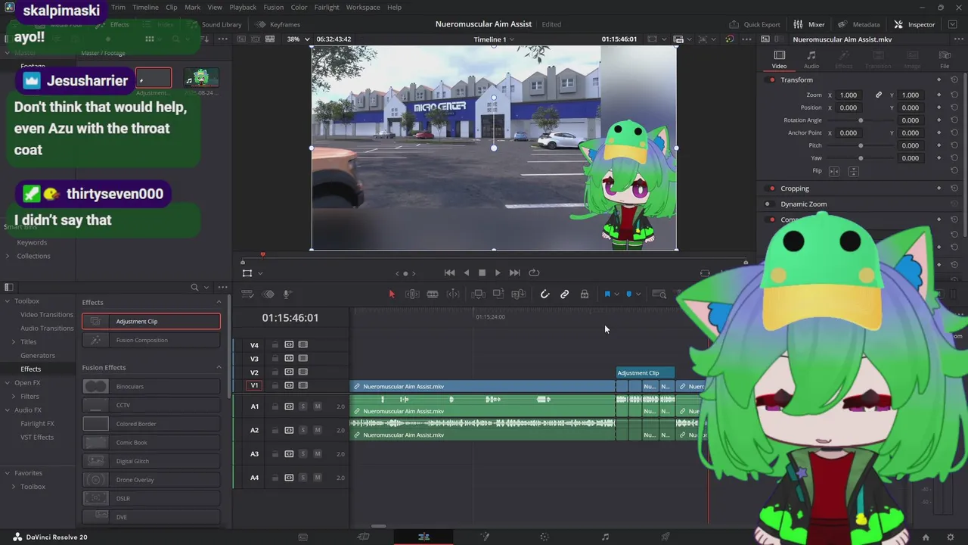
Task: Toggle the Inspector panel
Action: click(x=914, y=24)
